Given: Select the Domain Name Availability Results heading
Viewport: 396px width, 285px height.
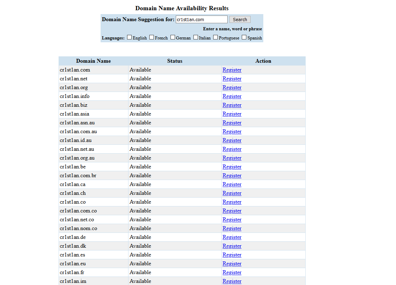Looking at the screenshot, I should click(182, 8).
